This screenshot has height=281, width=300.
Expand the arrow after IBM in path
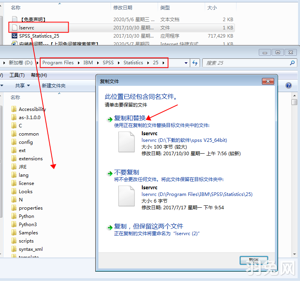coord(98,63)
